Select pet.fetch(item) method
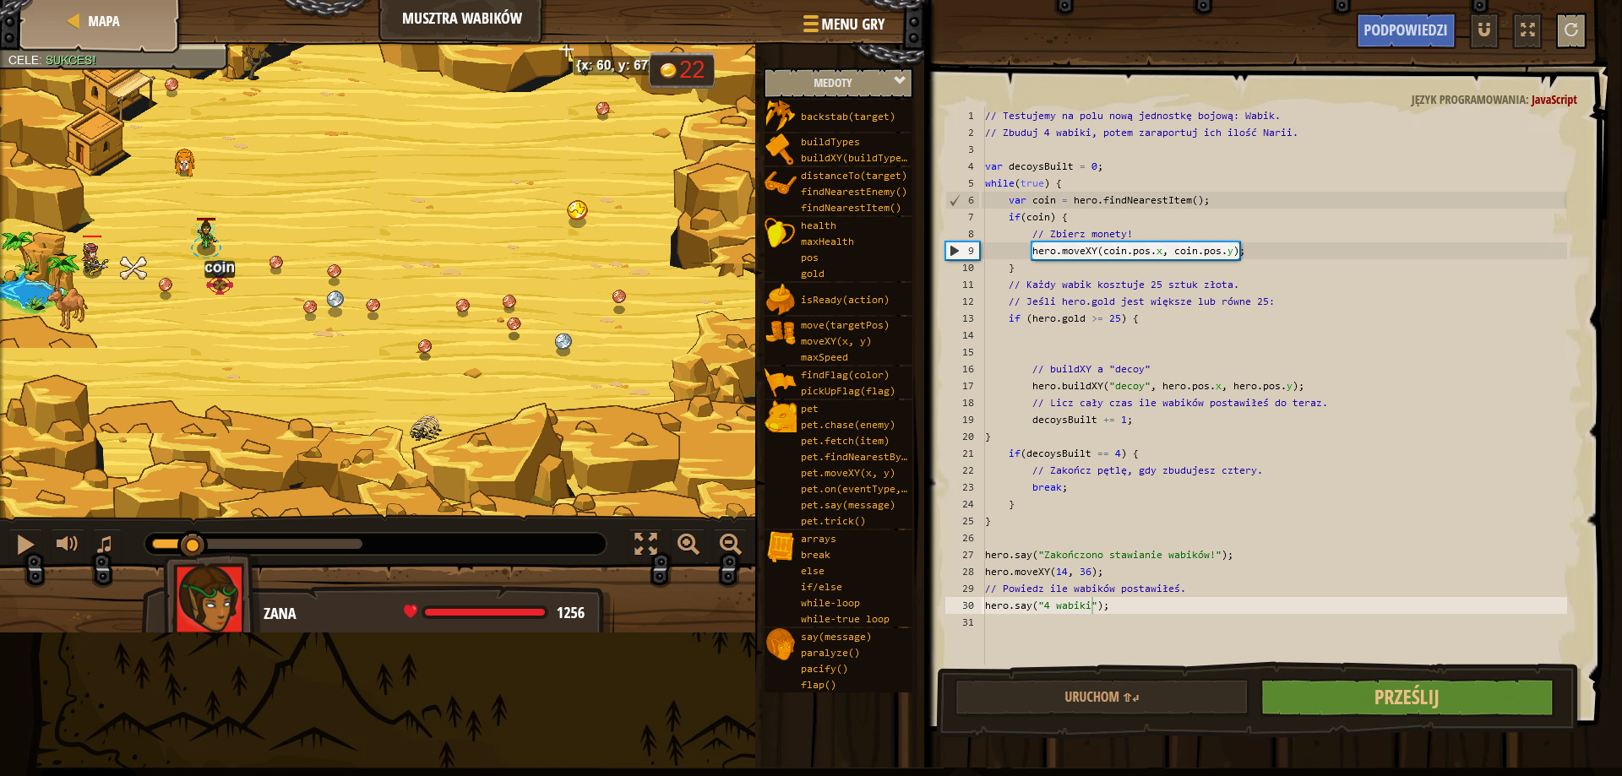Image resolution: width=1622 pixels, height=776 pixels. 845,441
